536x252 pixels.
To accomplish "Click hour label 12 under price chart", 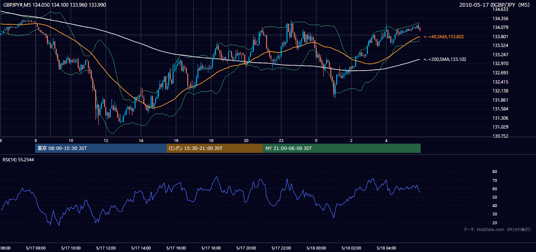I will tap(106, 140).
